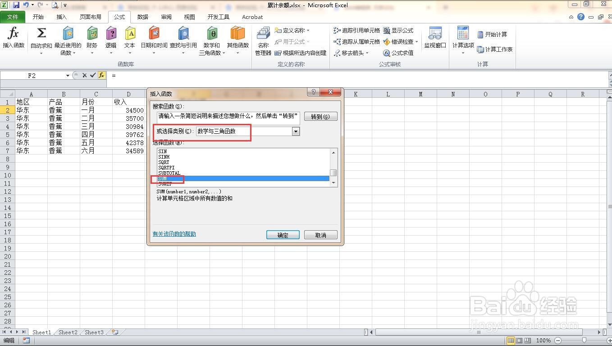The image size is (612, 346).
Task: Switch to Page Layout (页面布局) tab
Action: click(x=91, y=17)
